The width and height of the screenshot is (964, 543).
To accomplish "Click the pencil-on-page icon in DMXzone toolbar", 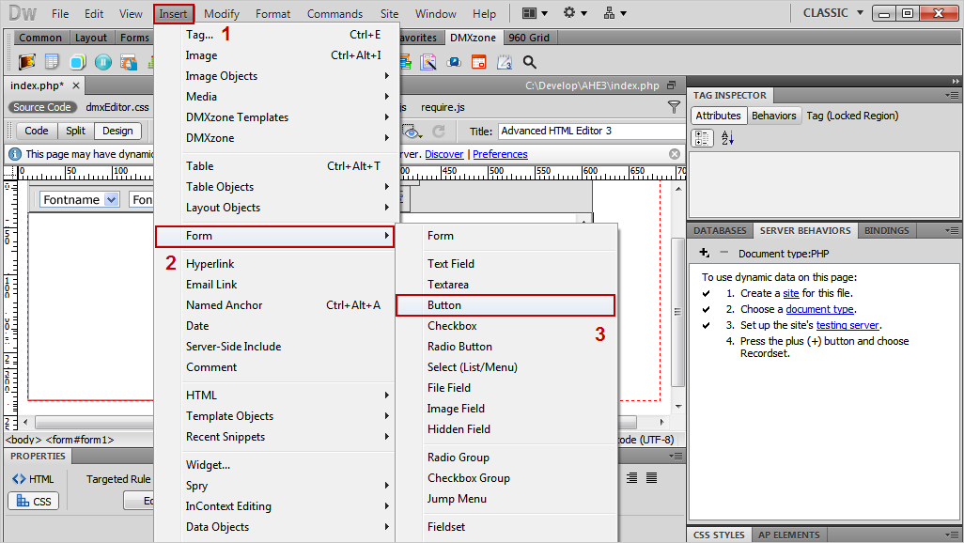I will click(x=428, y=61).
